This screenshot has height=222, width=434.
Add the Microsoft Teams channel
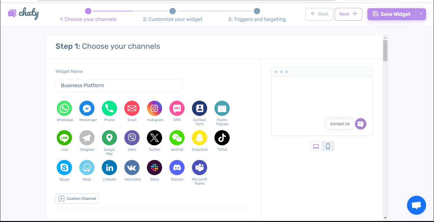[200, 168]
